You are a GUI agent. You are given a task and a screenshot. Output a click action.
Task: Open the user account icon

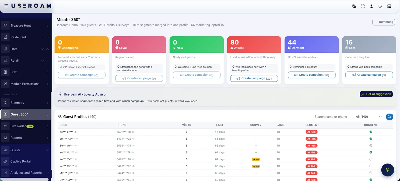click(371, 6)
